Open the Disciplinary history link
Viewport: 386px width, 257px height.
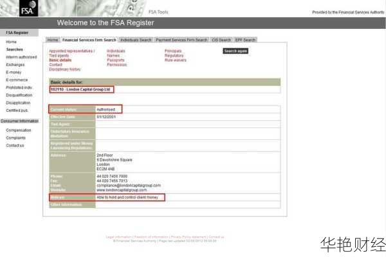(x=65, y=69)
